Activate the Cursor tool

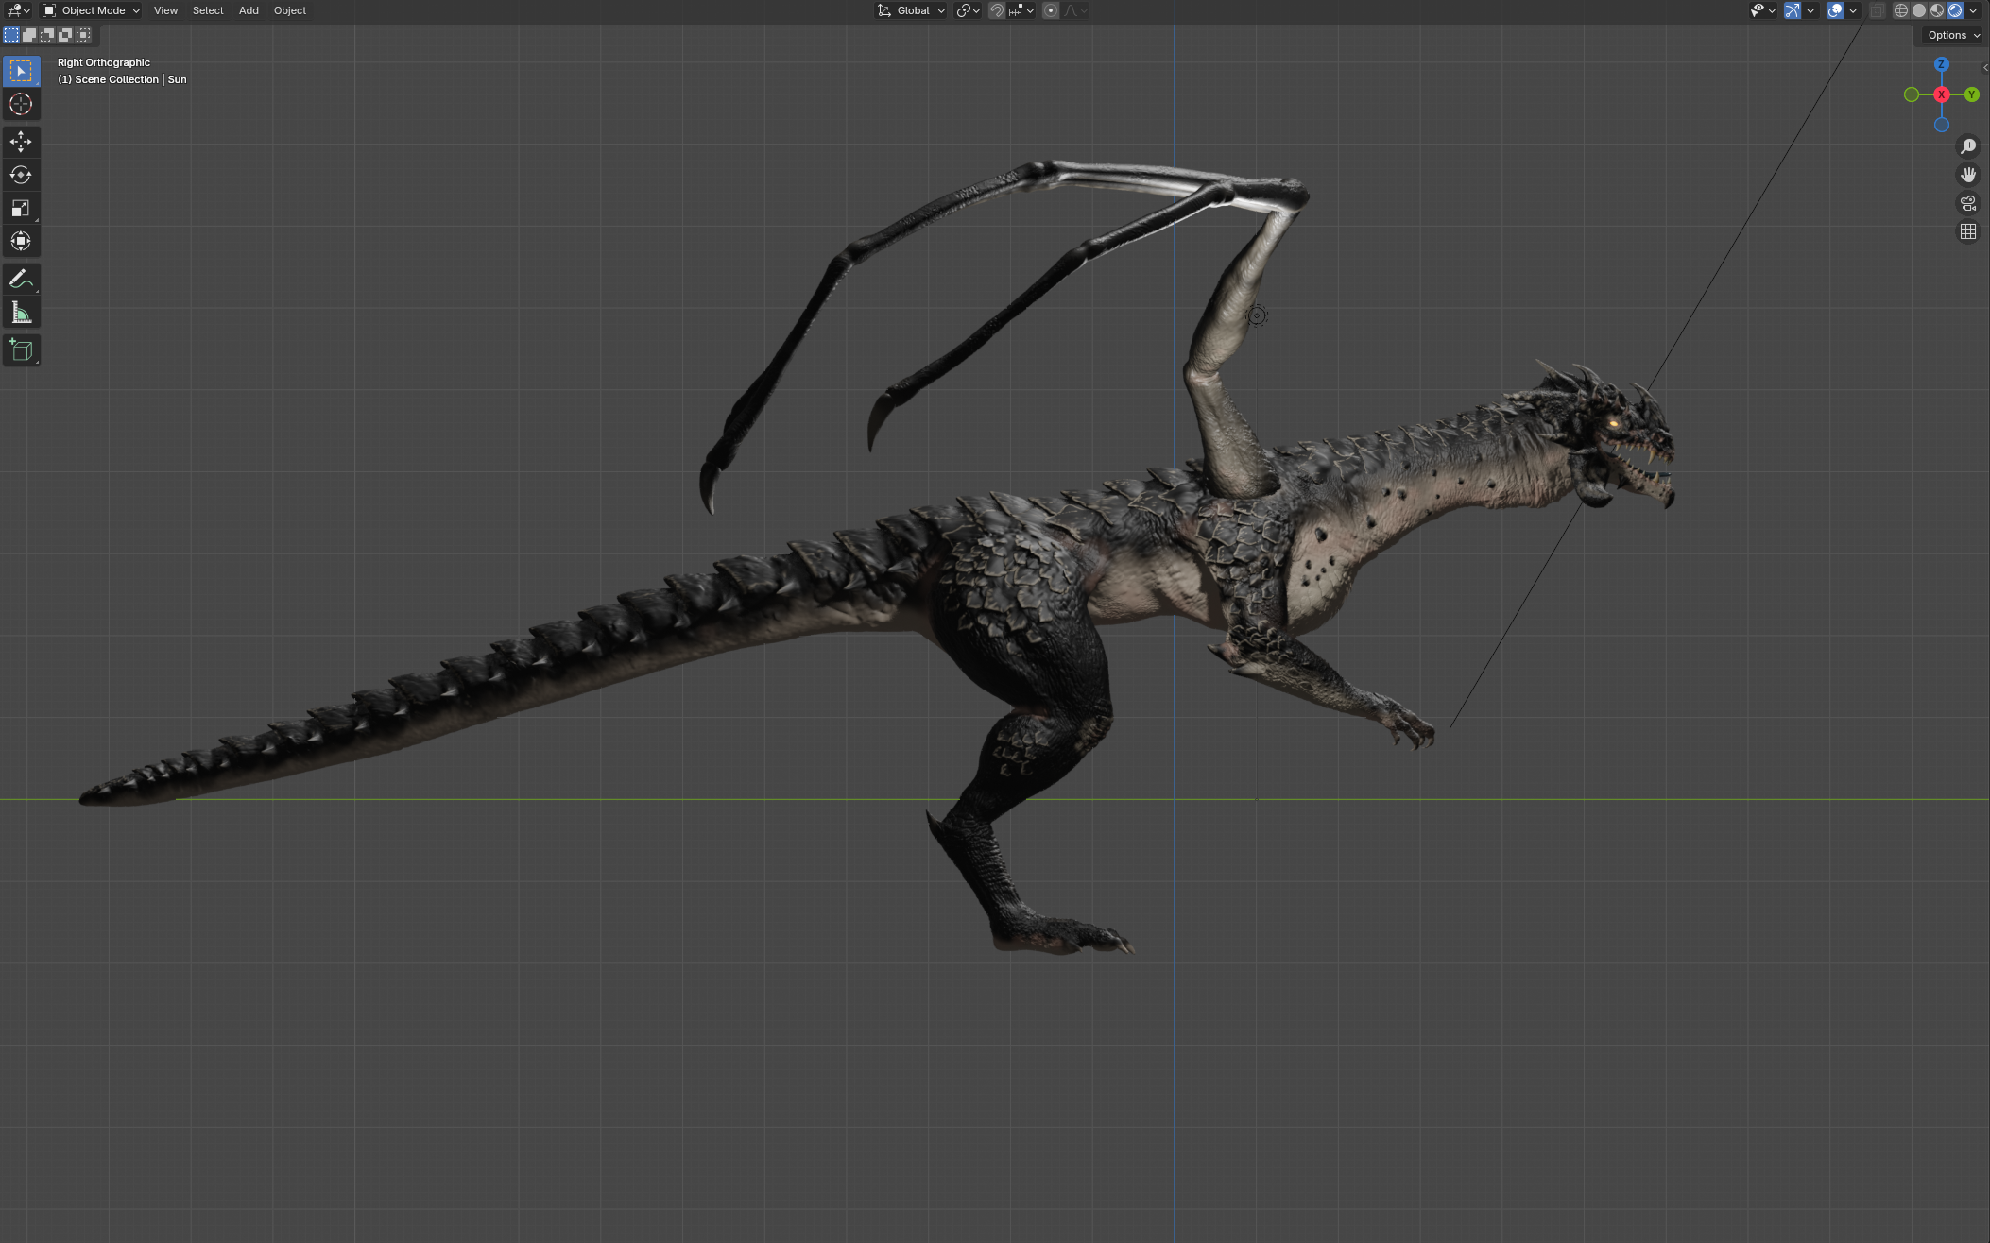21,105
